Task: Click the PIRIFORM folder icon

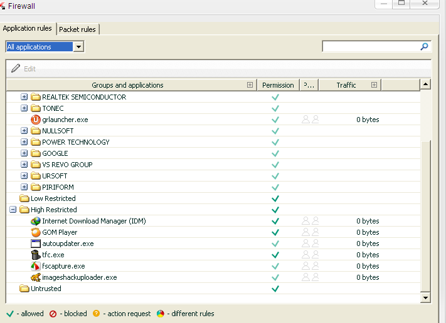Action: [36, 187]
